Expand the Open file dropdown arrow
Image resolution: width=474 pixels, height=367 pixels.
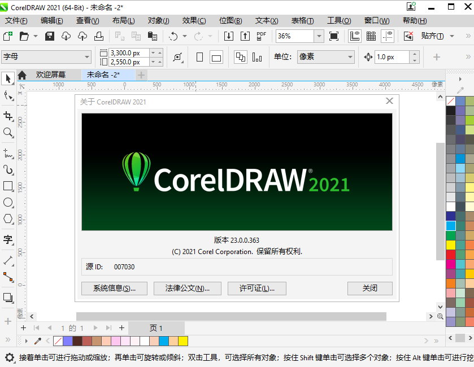[36, 36]
